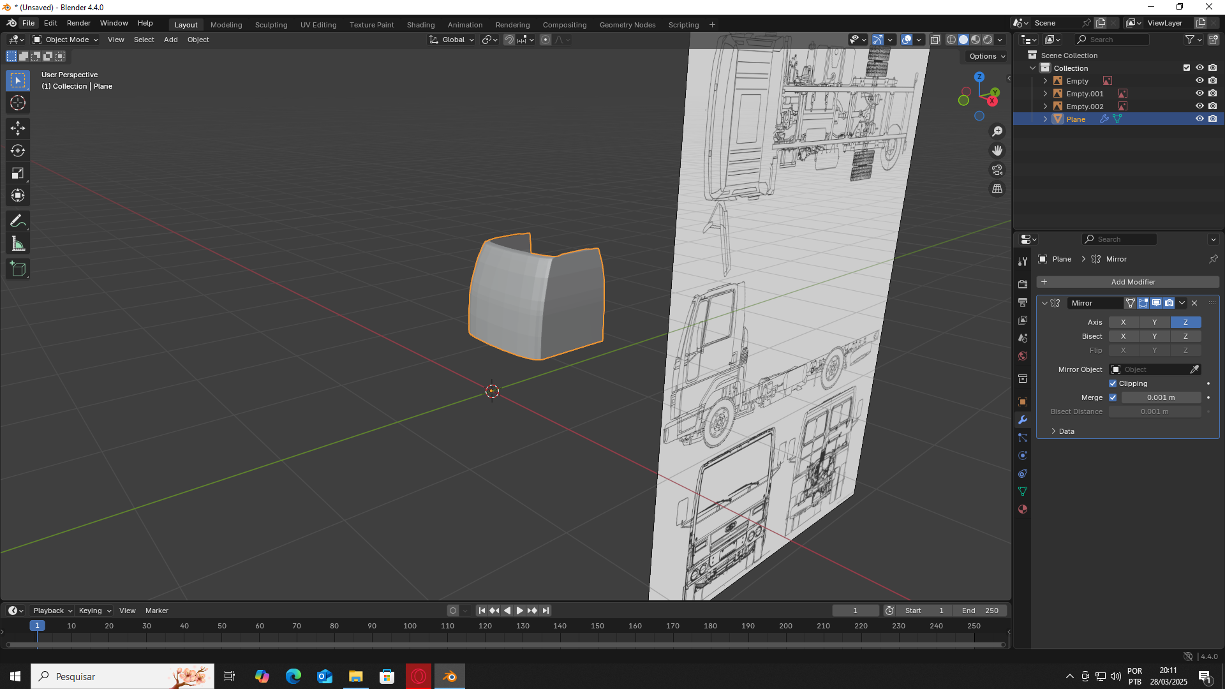
Task: Expand the Data section of Mirror
Action: click(1066, 431)
